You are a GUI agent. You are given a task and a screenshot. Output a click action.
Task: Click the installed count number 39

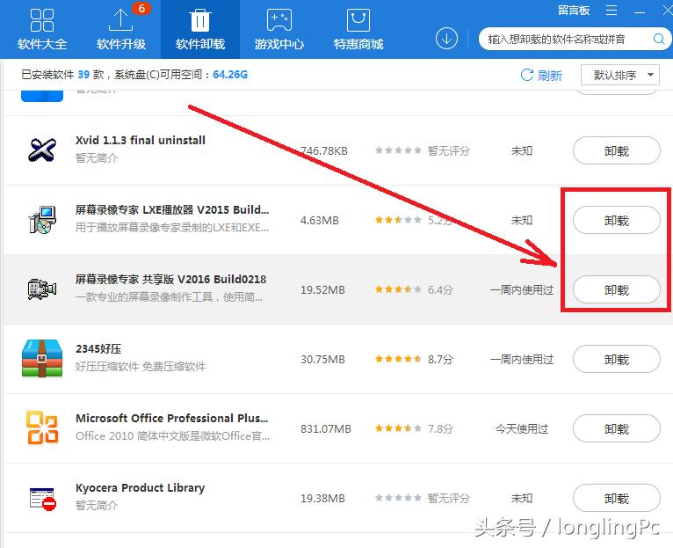(83, 75)
